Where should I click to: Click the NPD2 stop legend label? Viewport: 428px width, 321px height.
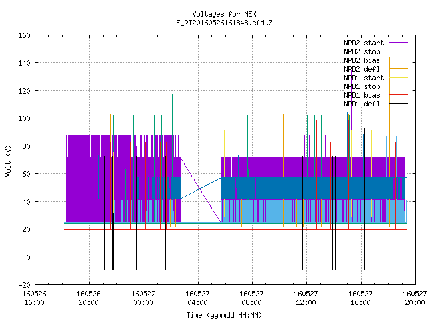click(362, 51)
